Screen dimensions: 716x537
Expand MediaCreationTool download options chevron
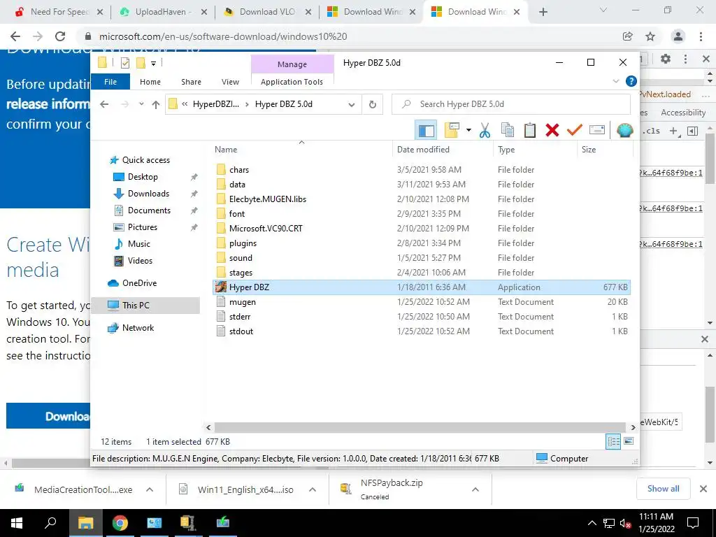coord(150,489)
